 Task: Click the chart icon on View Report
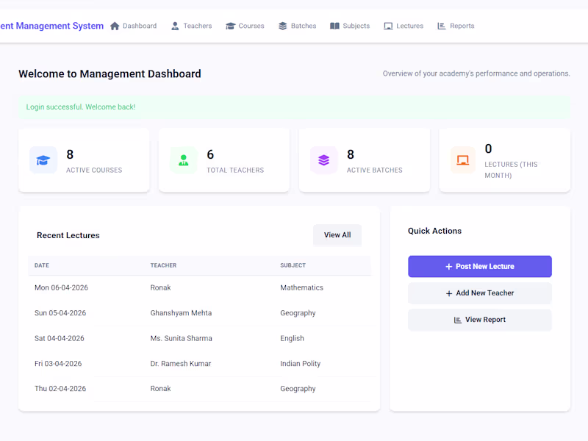tap(457, 320)
